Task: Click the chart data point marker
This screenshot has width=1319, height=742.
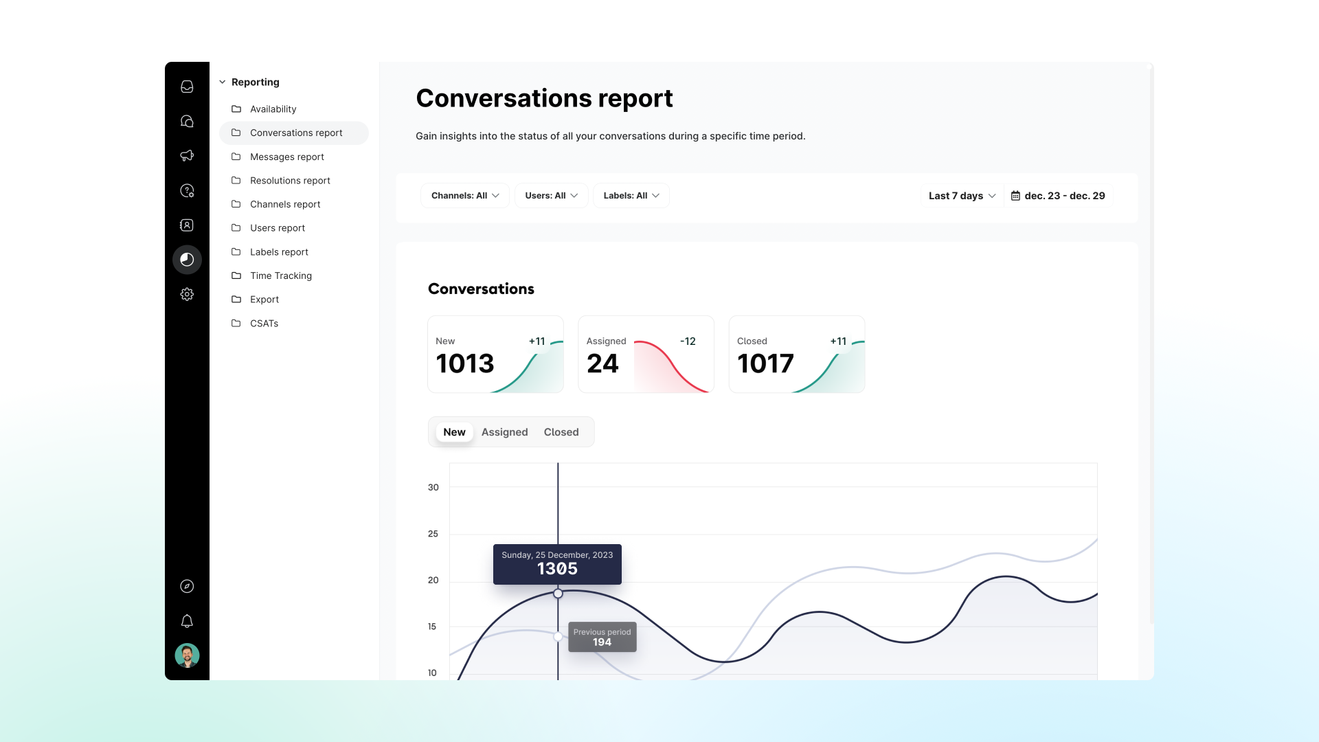Action: 558,594
